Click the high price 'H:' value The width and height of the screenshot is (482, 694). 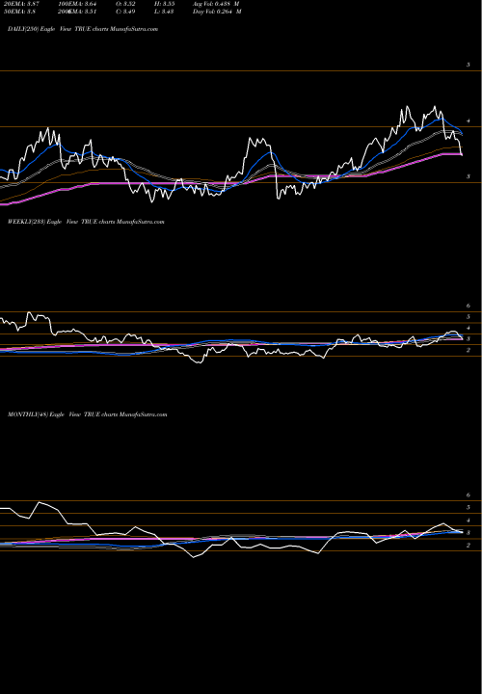165,4
